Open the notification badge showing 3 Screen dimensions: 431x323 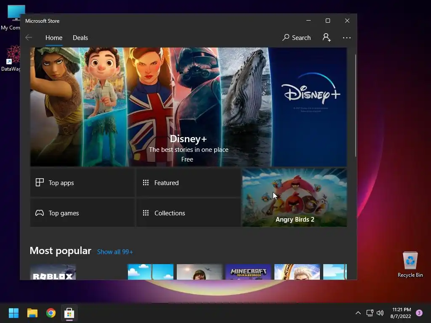point(419,313)
